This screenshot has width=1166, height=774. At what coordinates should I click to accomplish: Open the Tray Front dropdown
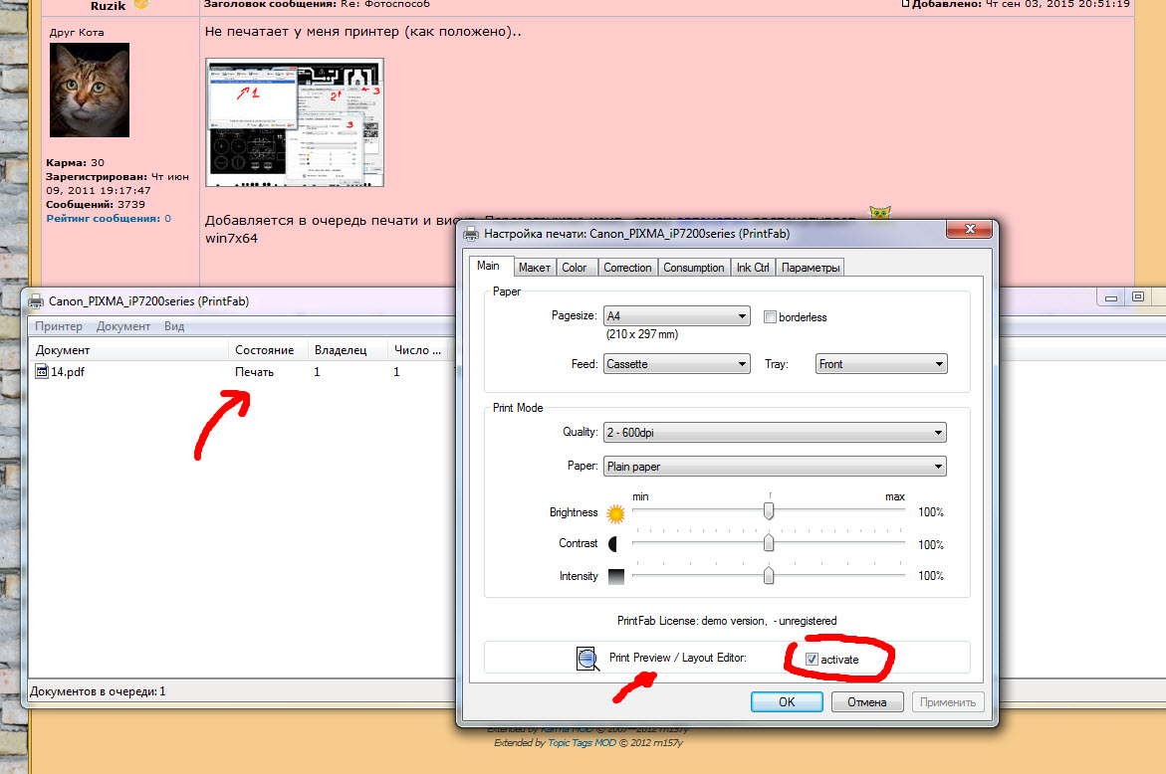click(881, 364)
